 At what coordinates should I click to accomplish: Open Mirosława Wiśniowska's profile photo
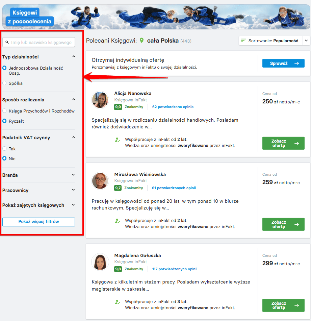pyautogui.click(x=100, y=181)
